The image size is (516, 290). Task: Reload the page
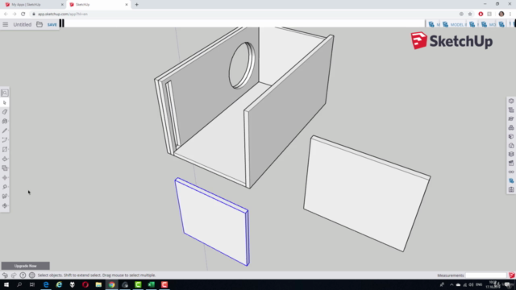(x=23, y=14)
